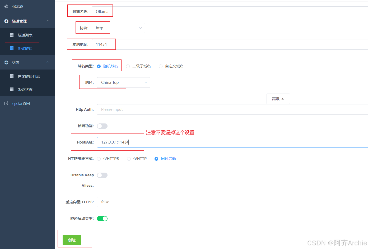
Task: Click the green 创建 button
Action: point(72,240)
